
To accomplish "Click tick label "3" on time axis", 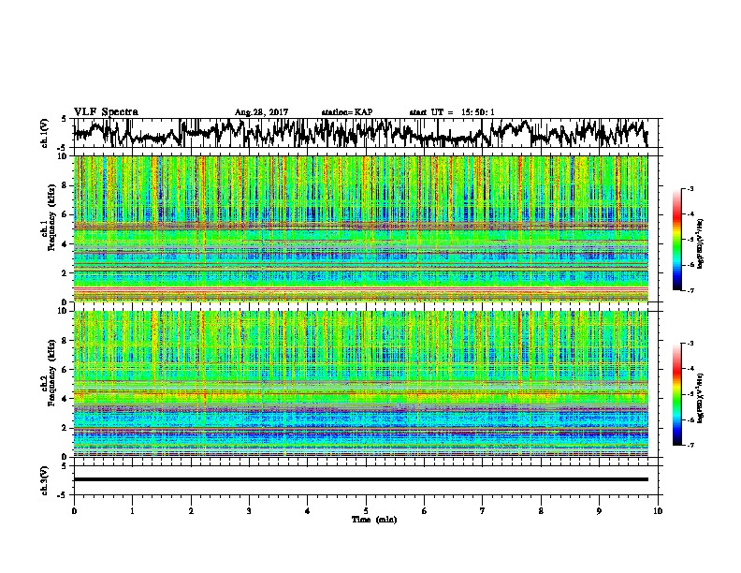I will (249, 510).
